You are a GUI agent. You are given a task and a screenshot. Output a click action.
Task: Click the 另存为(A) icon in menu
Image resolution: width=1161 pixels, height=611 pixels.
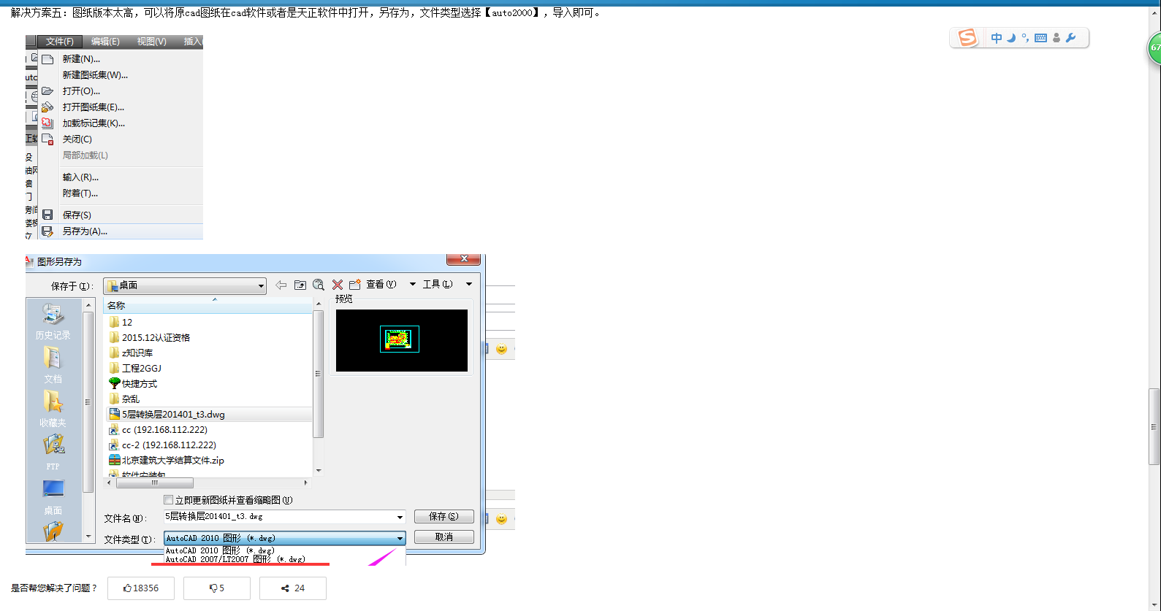[x=47, y=231]
